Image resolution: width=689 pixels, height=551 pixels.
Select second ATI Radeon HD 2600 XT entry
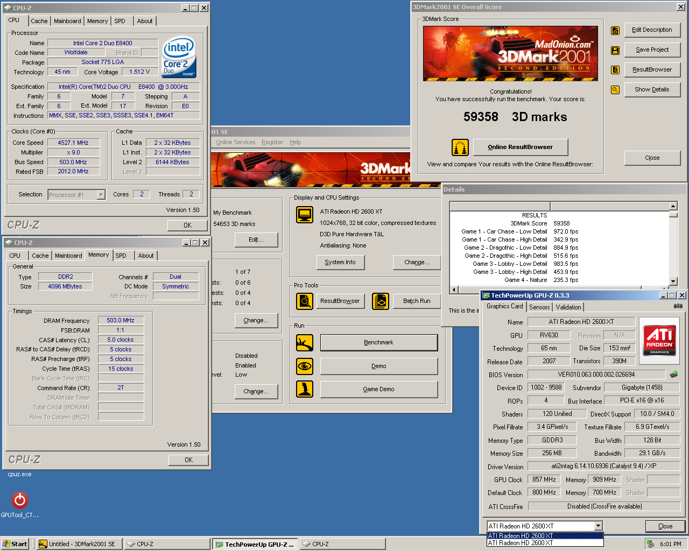tap(545, 543)
